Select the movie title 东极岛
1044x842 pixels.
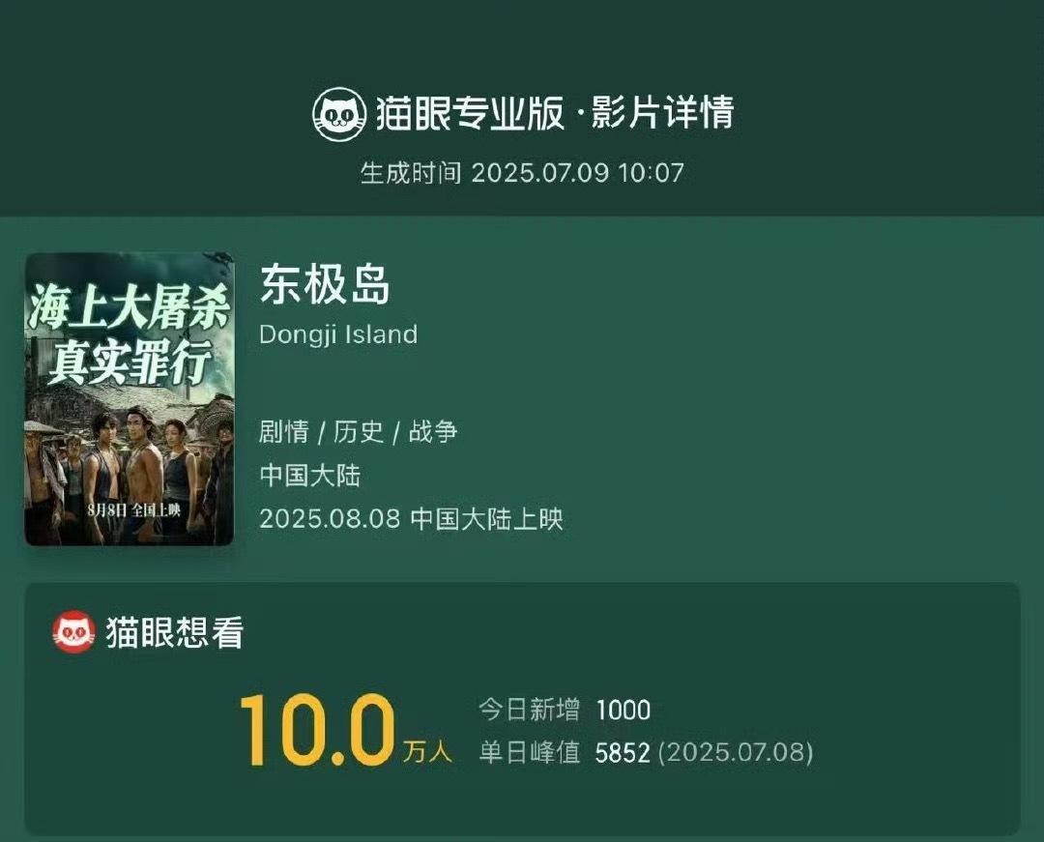(325, 284)
